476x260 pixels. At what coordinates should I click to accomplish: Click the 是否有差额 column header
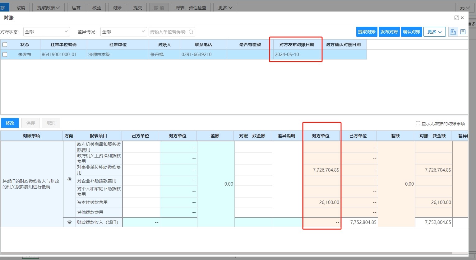[250, 45]
